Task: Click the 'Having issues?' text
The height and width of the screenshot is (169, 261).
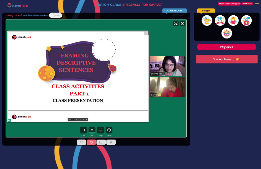Action: pyautogui.click(x=14, y=15)
